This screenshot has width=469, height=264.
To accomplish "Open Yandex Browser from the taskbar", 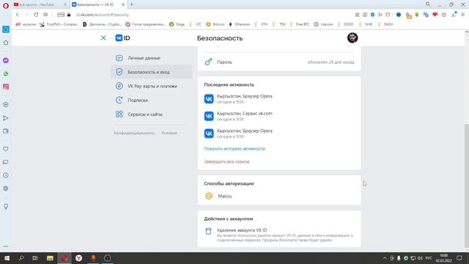I will click(78, 258).
